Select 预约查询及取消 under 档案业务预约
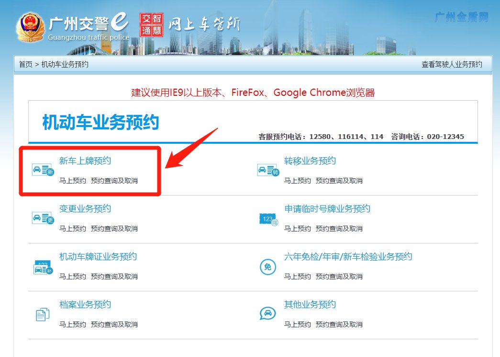The width and height of the screenshot is (500, 357). [x=114, y=324]
